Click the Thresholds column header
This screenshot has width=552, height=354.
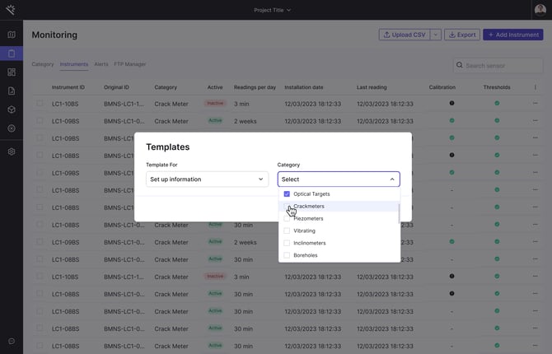point(497,87)
